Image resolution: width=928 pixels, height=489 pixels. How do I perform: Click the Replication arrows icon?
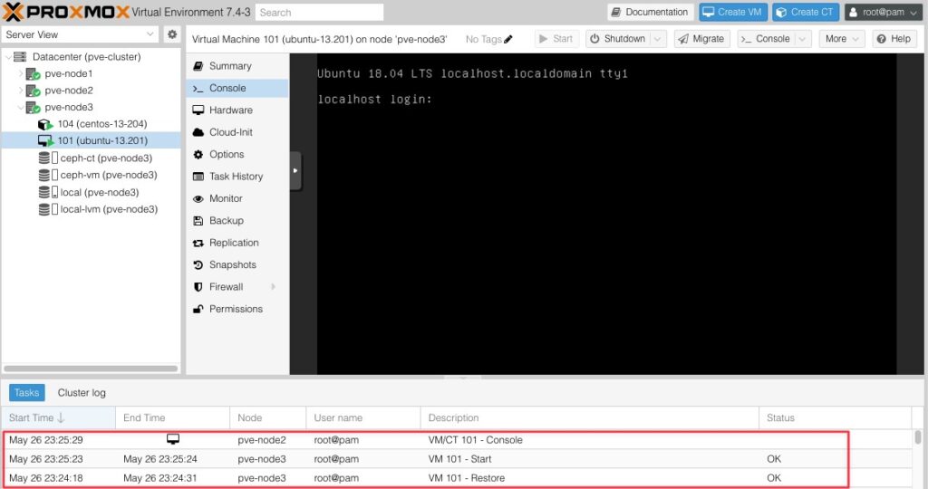point(198,243)
